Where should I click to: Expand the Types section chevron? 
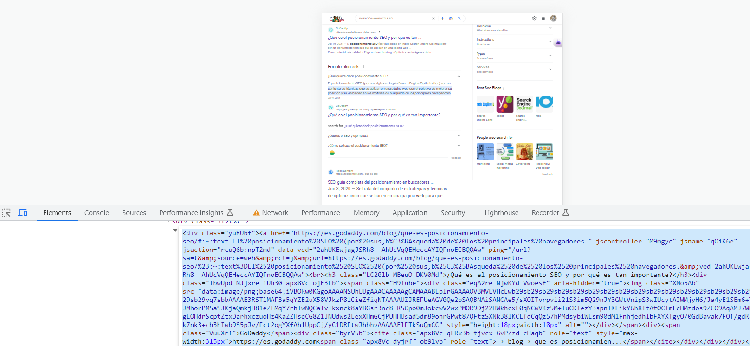550,56
